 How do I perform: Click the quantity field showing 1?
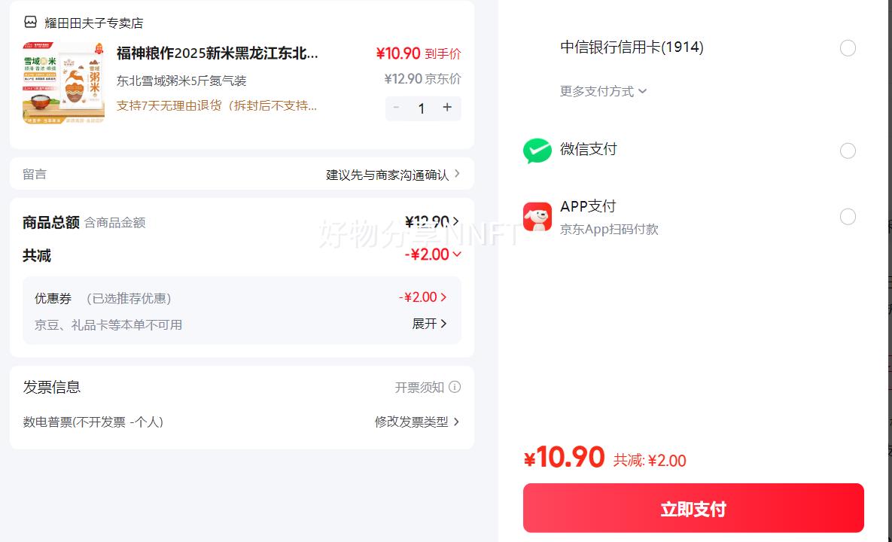coord(422,108)
